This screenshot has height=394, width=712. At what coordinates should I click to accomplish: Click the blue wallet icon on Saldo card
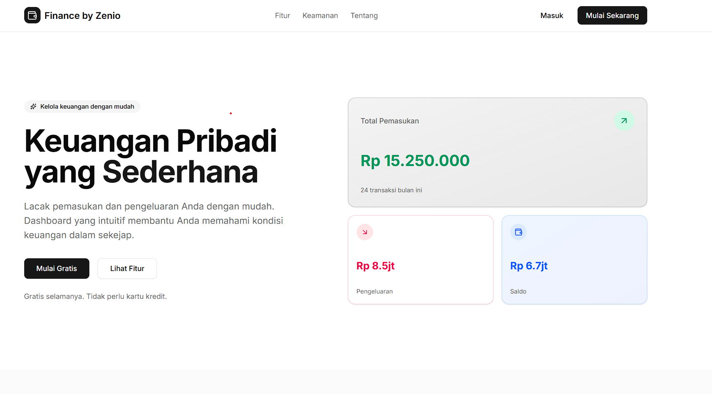pyautogui.click(x=518, y=232)
